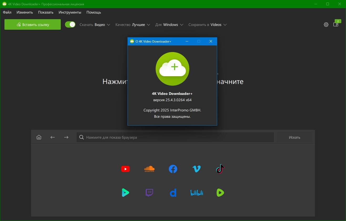The image size is (346, 221).
Task: Launch TikTok from the browser shortcuts
Action: click(220, 169)
